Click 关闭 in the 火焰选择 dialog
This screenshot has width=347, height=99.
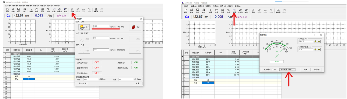[137, 83]
